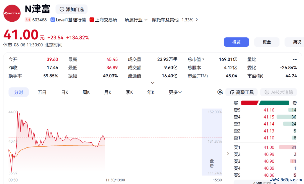Click 卖3 price 41.14
Viewport: 304px width, 184px height.
point(269,124)
